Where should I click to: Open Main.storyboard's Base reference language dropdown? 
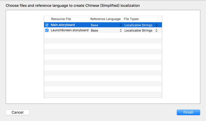click(106, 25)
